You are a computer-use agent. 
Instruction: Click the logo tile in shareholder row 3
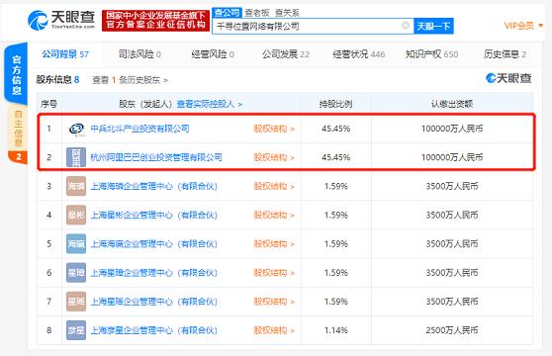76,186
